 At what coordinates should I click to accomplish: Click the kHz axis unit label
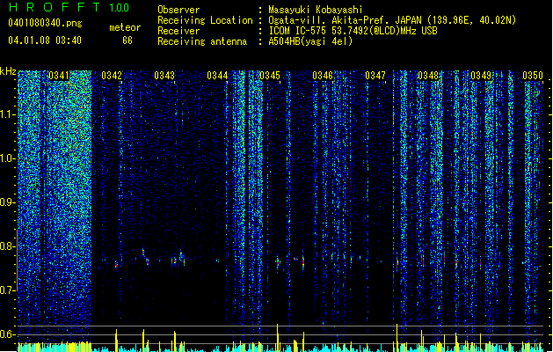pyautogui.click(x=8, y=71)
